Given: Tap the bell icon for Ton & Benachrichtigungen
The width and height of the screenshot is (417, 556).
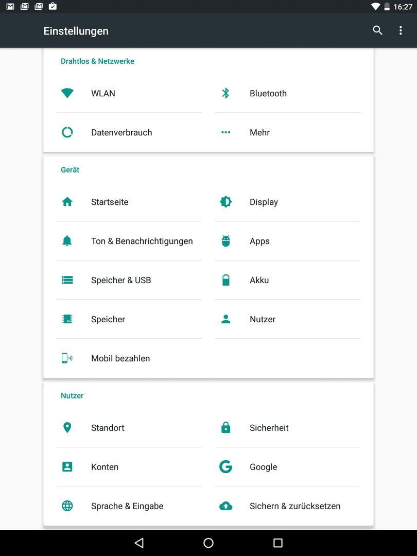Looking at the screenshot, I should (x=67, y=241).
